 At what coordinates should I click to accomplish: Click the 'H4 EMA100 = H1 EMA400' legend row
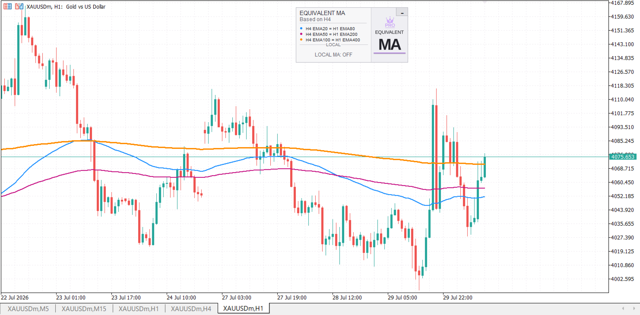(x=333, y=40)
